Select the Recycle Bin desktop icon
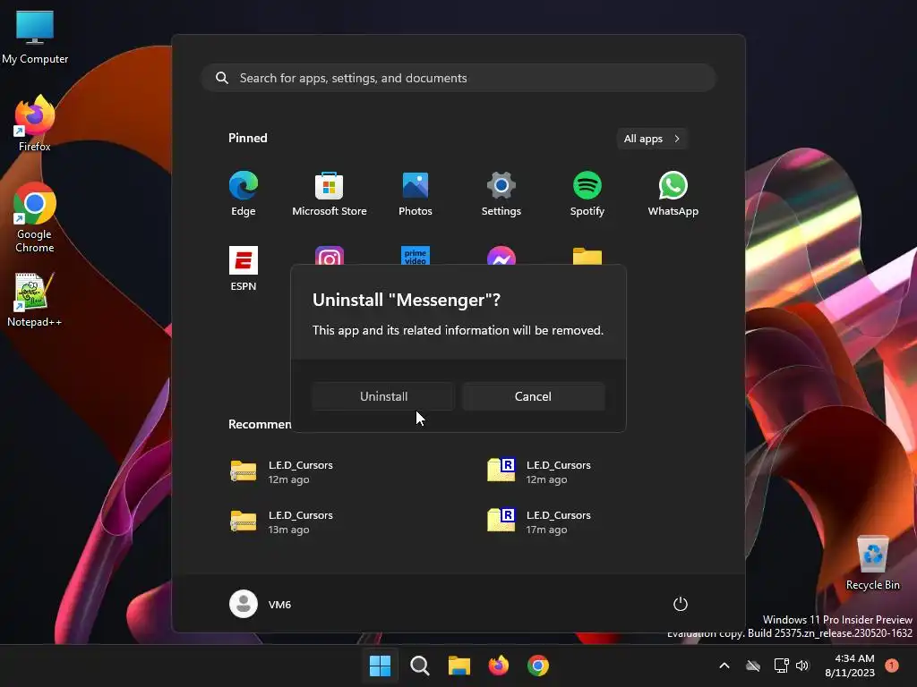Viewport: 917px width, 687px height. 872,563
